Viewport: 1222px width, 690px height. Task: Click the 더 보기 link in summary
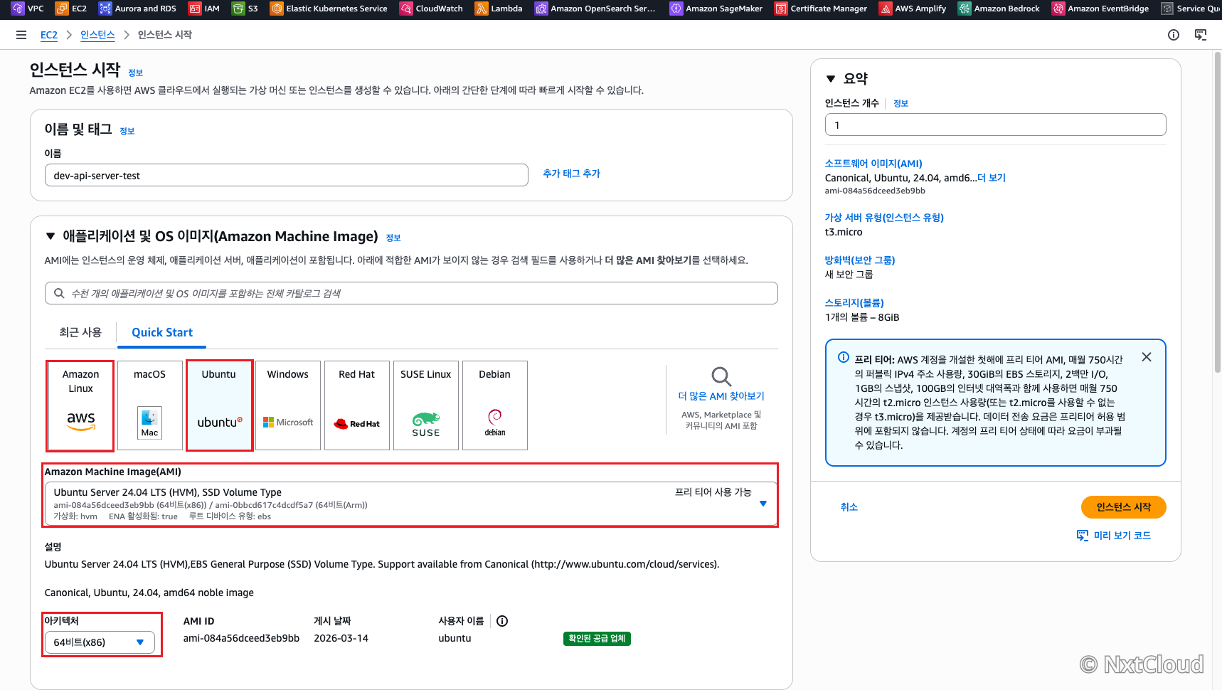click(992, 178)
